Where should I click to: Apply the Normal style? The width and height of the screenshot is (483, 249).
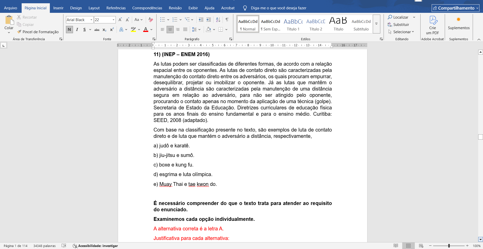248,24
